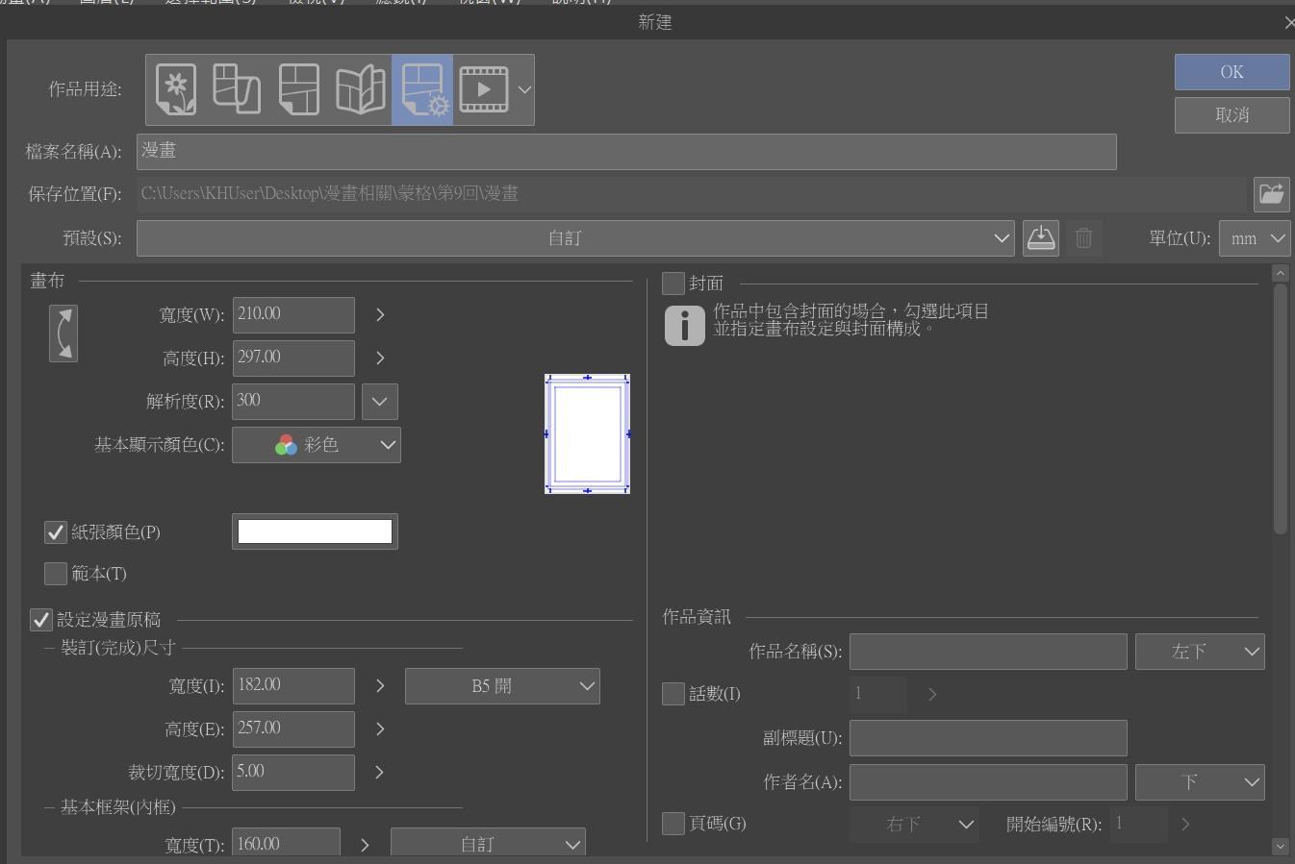Screen dimensions: 1295x864
Task: Select the Animation work purpose icon
Action: [x=484, y=89]
